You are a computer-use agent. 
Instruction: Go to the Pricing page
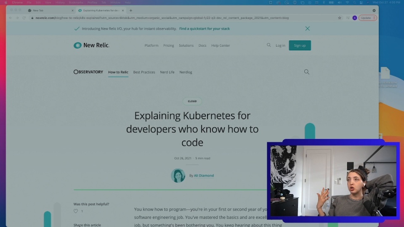(x=168, y=45)
